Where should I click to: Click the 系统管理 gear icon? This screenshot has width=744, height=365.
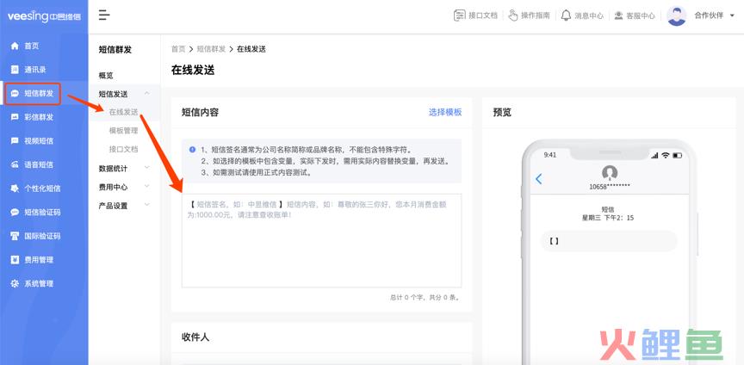pos(15,284)
